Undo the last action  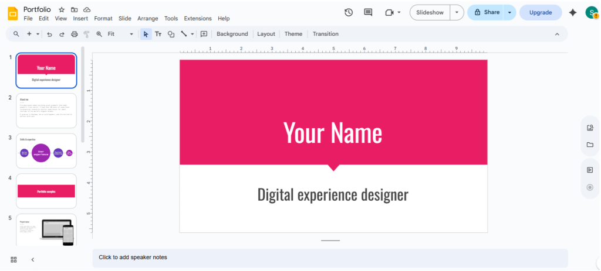pos(49,34)
